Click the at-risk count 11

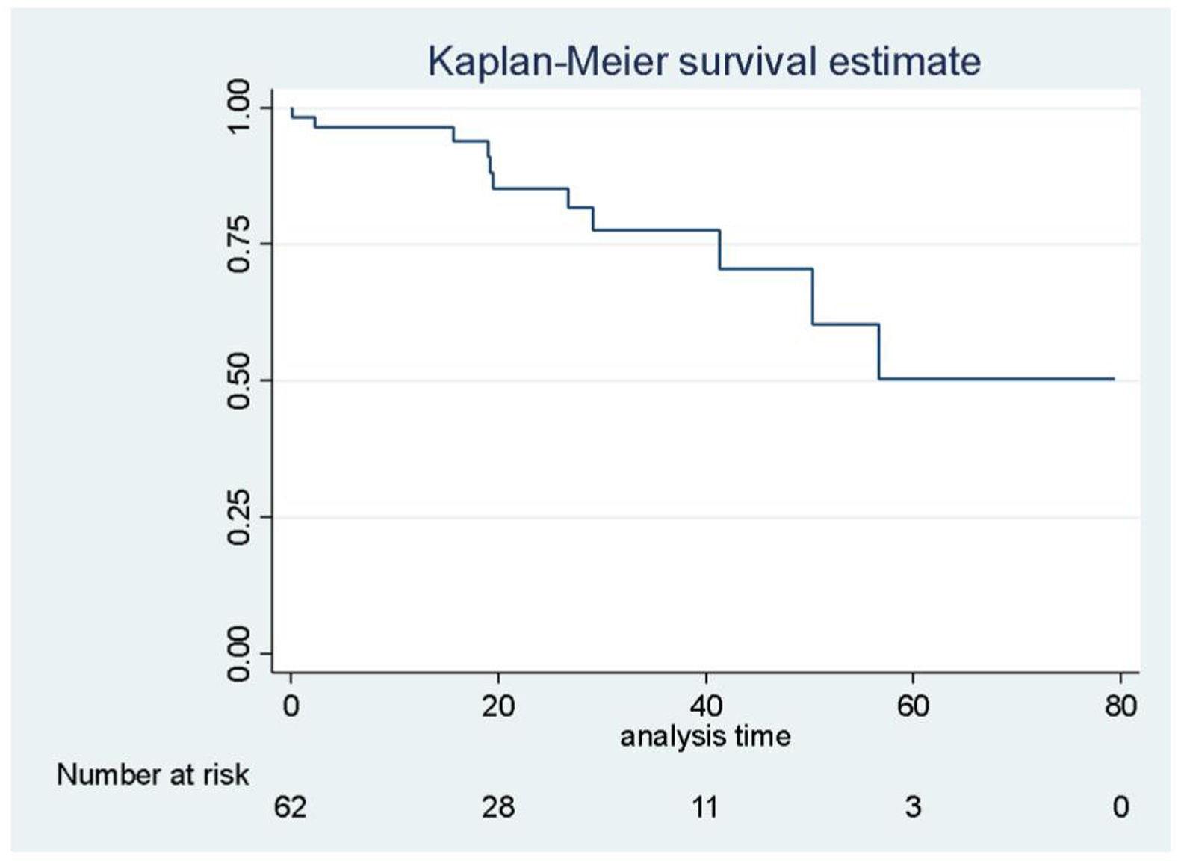click(705, 807)
